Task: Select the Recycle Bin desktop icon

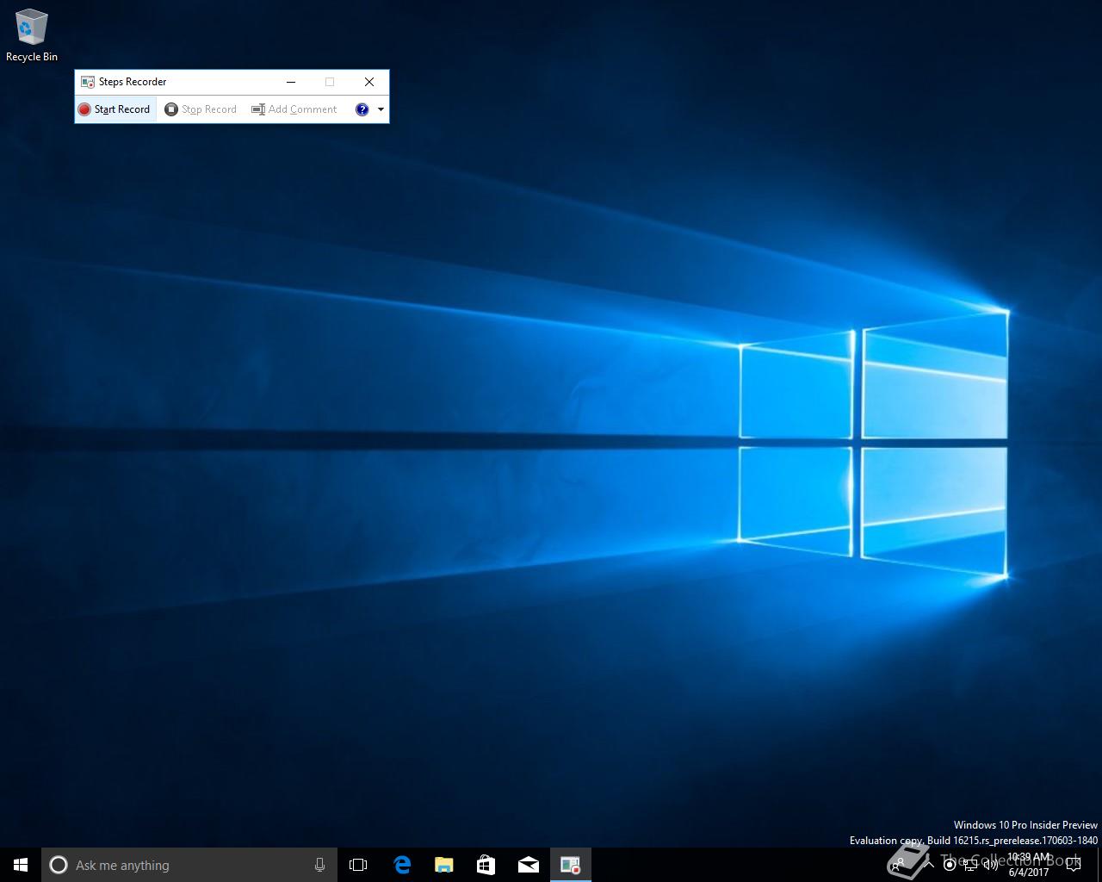Action: pos(32,35)
